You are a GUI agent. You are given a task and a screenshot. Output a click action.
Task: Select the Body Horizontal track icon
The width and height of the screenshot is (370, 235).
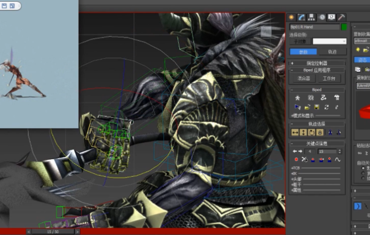point(295,132)
